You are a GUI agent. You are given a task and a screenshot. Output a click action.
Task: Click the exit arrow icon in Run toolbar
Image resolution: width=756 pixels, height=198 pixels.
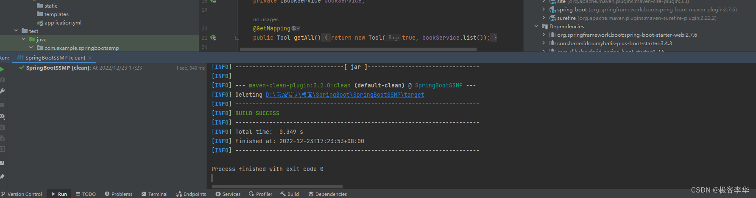[2, 149]
